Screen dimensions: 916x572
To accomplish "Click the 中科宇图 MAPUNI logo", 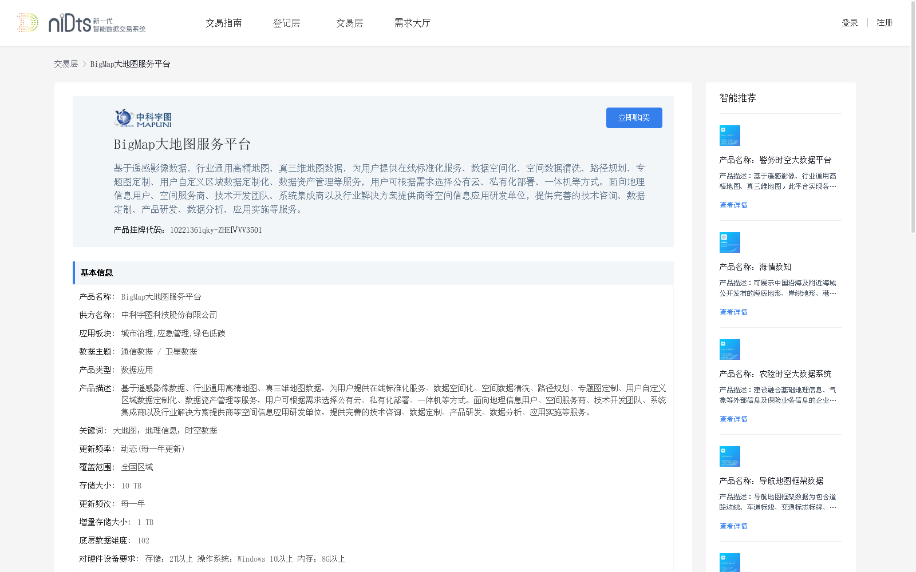I will (143, 118).
